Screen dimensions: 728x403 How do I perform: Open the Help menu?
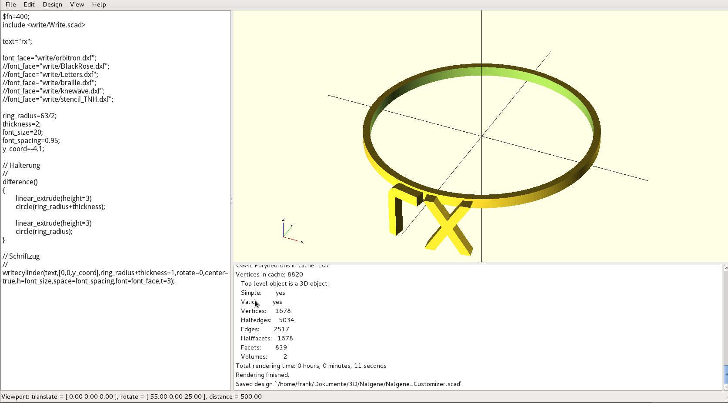coord(99,4)
